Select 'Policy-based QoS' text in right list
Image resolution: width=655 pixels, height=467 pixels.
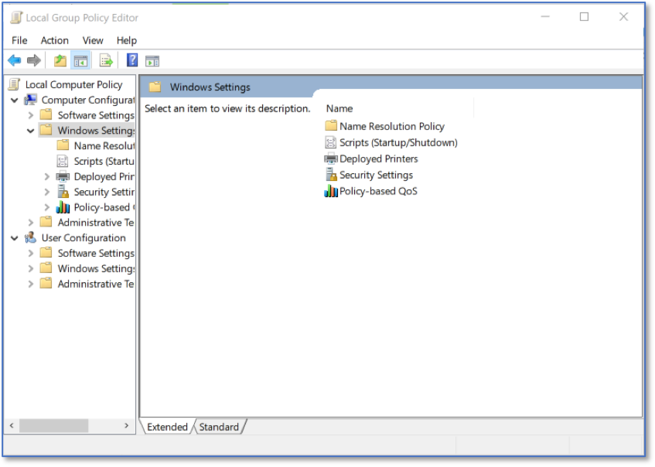click(x=378, y=191)
